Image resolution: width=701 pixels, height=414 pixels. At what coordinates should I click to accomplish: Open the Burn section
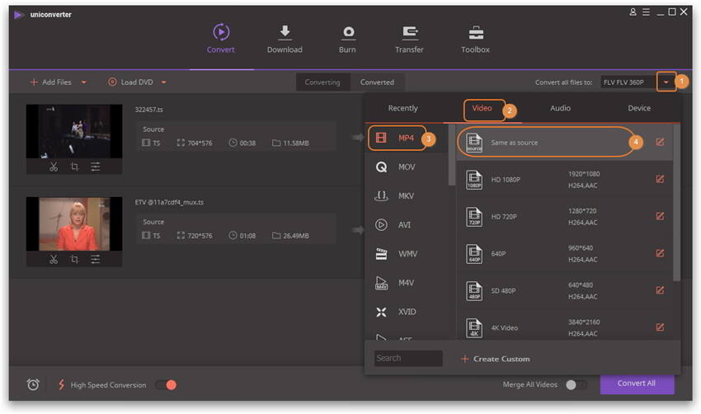(x=347, y=39)
